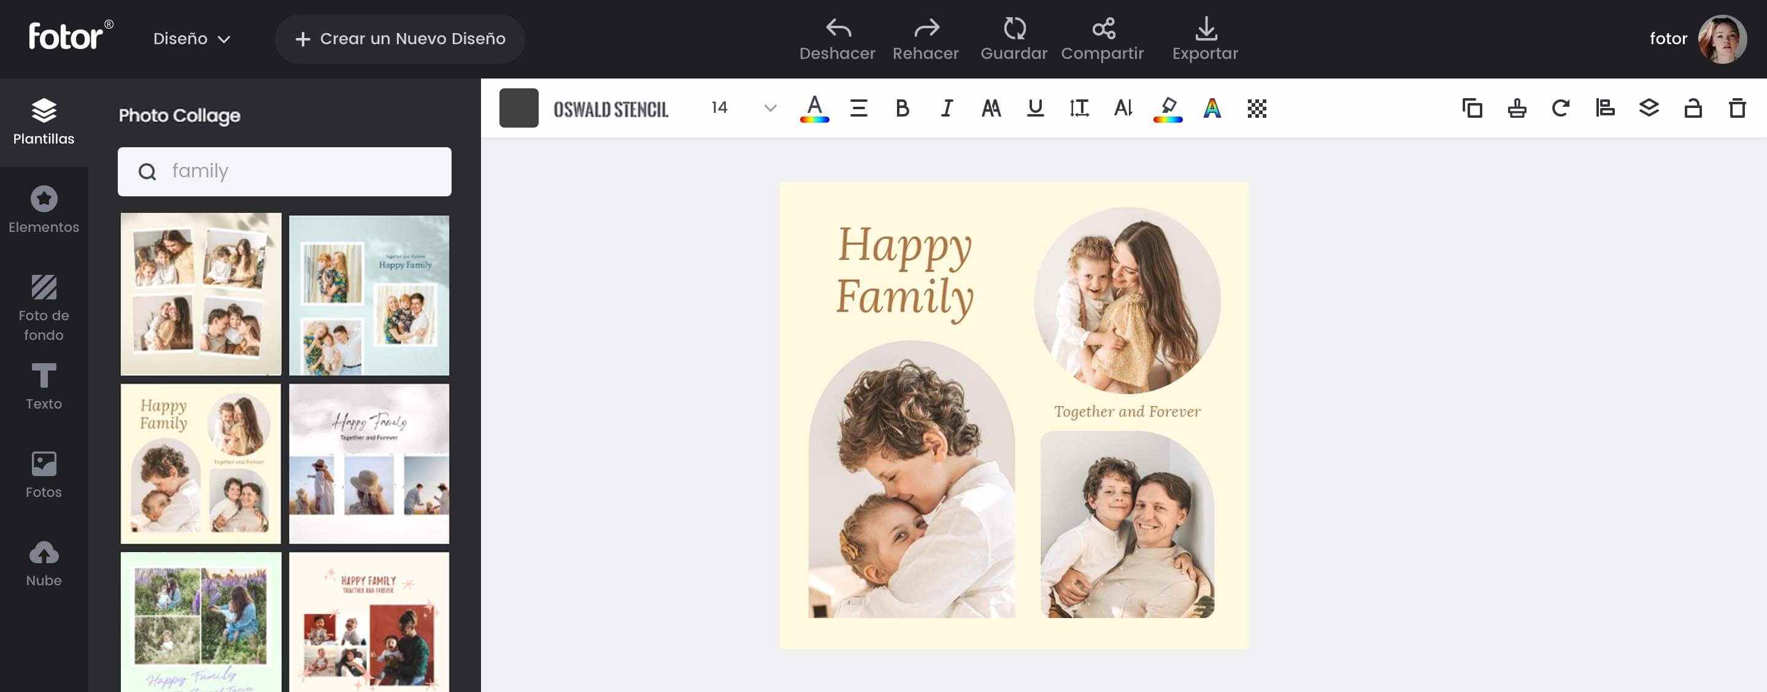Open the Oswald Stencil font selector
Image resolution: width=1767 pixels, height=692 pixels.
coord(610,109)
